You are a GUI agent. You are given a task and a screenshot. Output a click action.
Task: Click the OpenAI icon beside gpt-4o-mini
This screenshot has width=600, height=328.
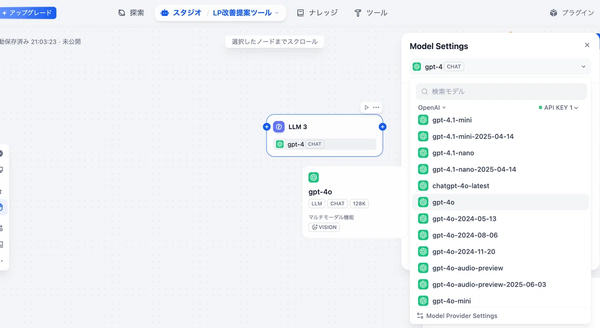tap(423, 301)
